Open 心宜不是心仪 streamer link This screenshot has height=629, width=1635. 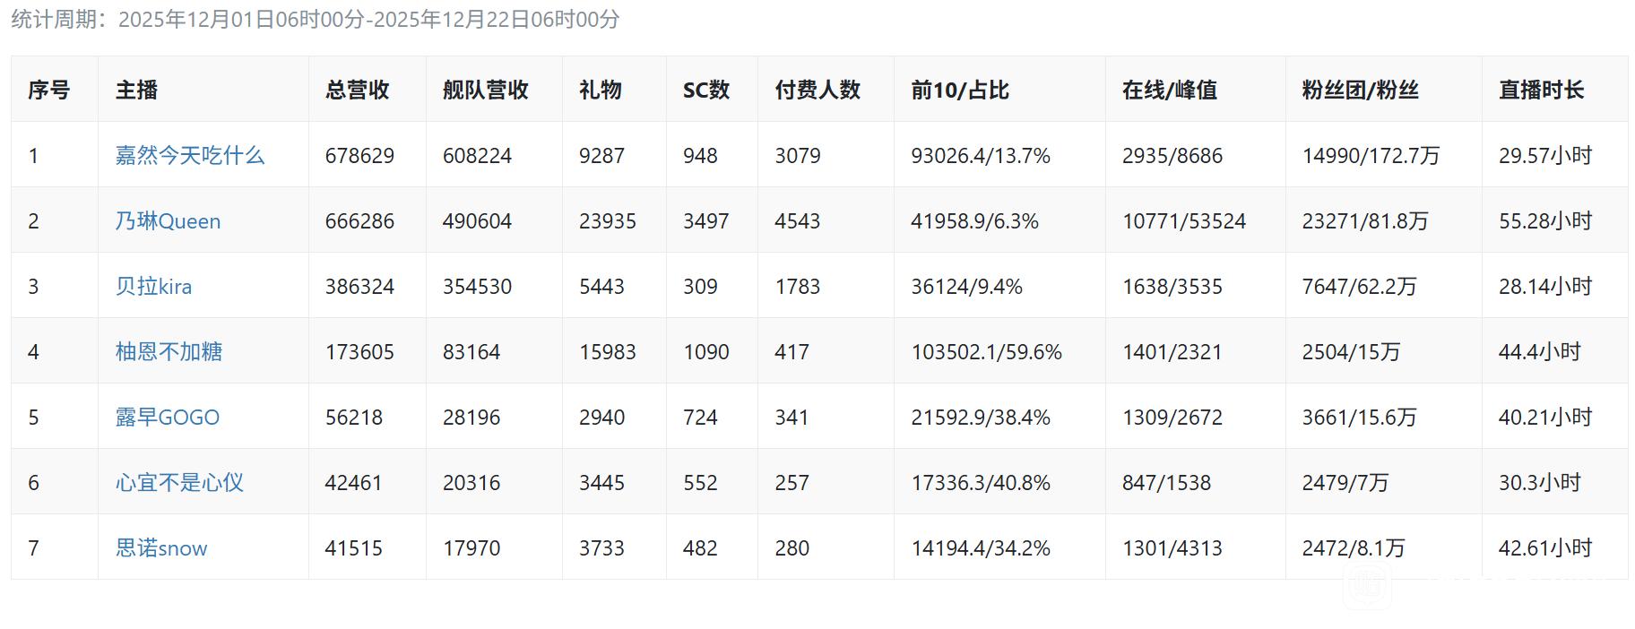179,483
